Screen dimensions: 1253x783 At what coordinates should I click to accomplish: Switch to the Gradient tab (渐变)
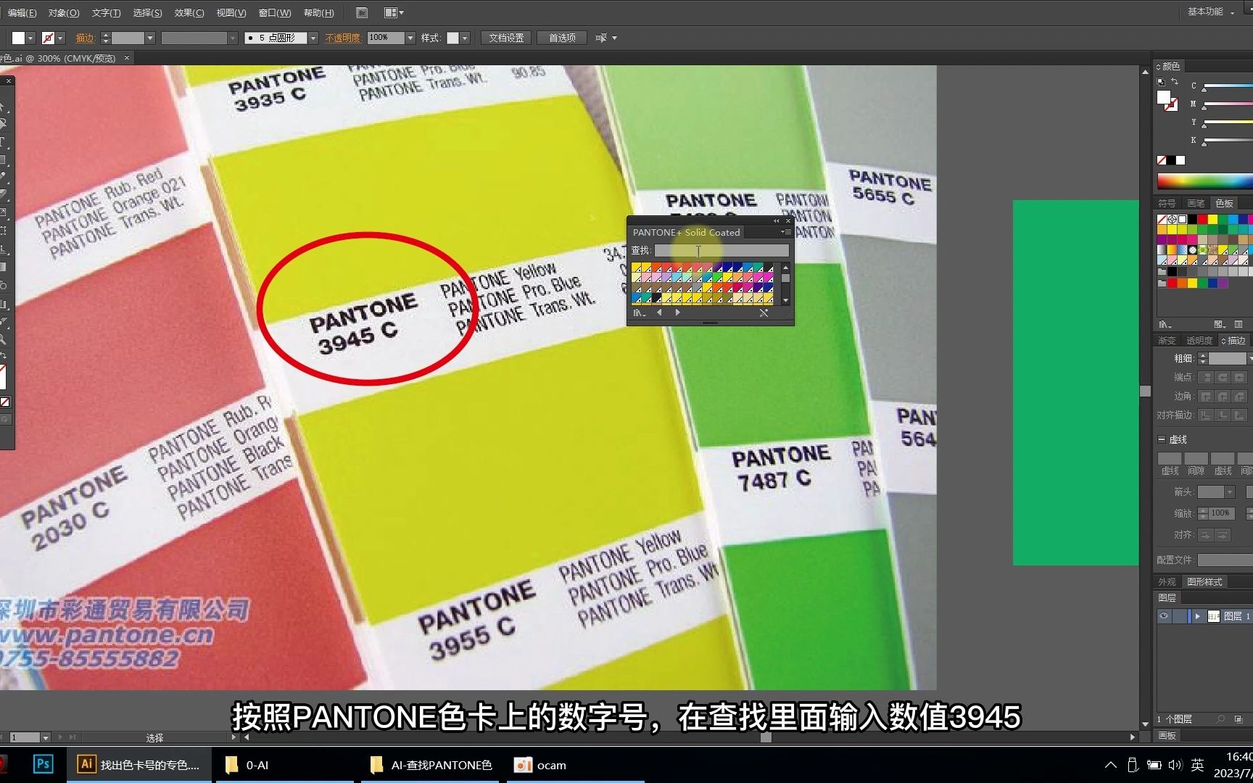pos(1167,341)
